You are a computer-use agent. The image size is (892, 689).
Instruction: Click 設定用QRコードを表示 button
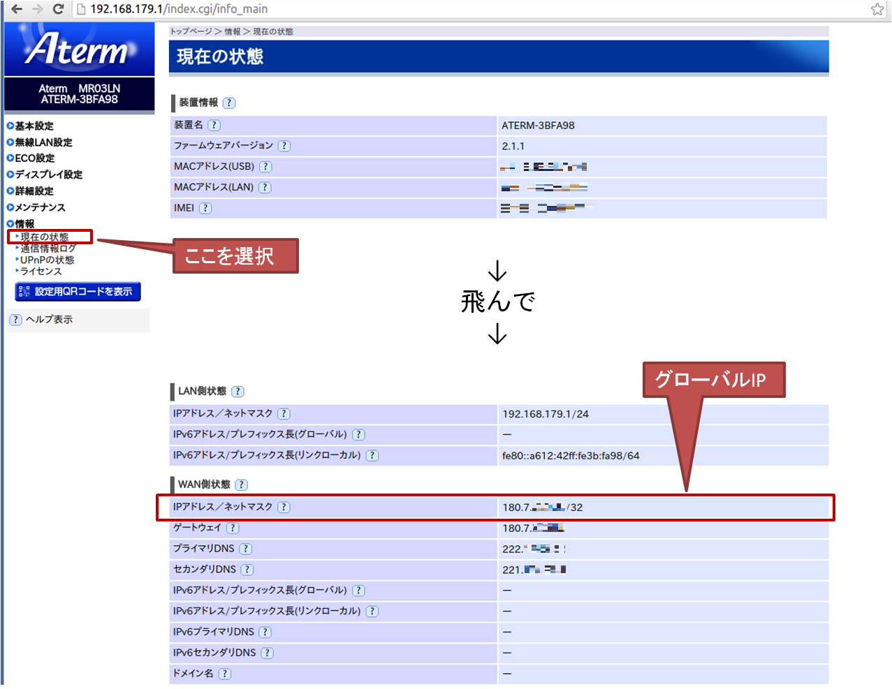[78, 292]
